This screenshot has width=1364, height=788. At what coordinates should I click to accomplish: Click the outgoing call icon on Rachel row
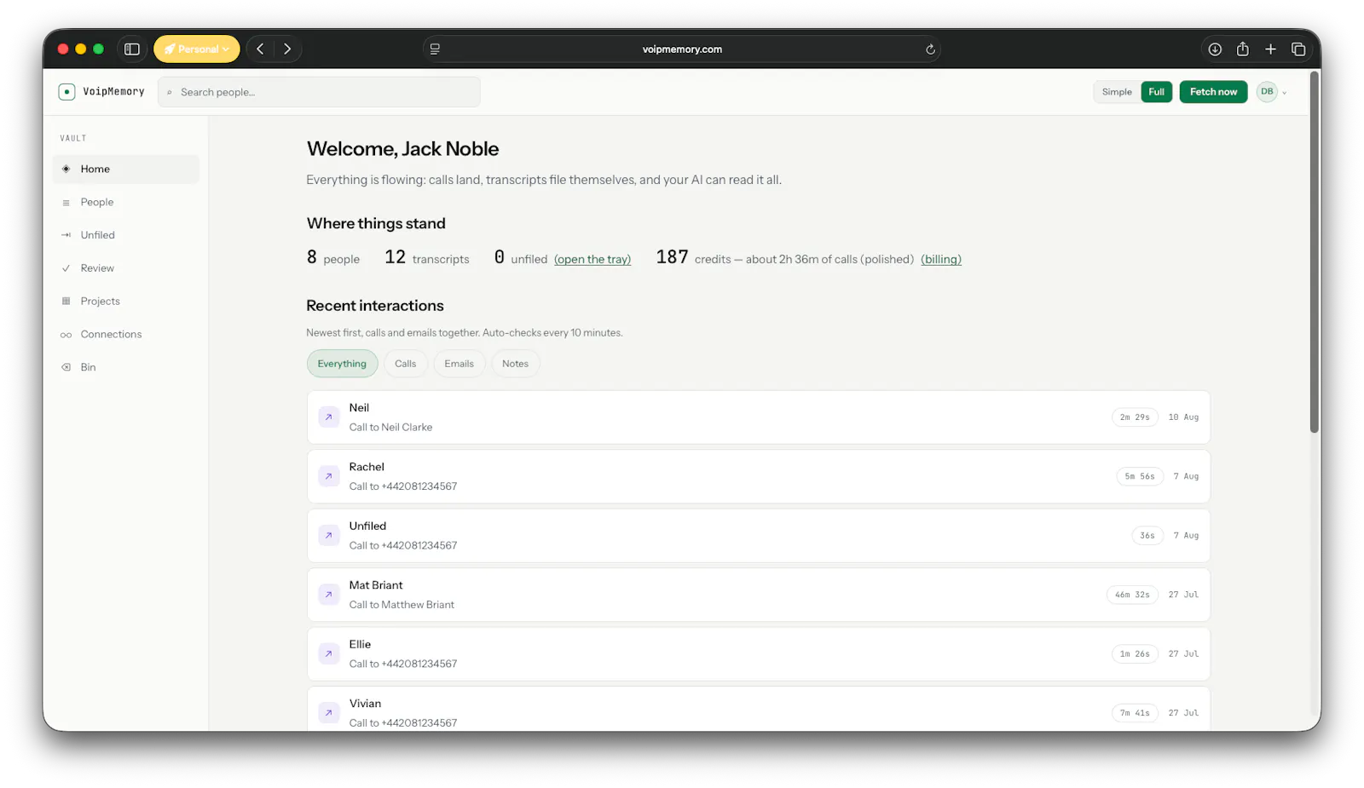[328, 476]
